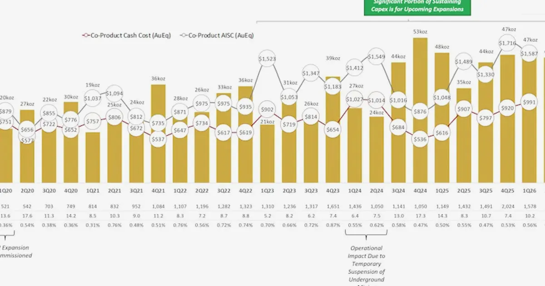The height and width of the screenshot is (286, 545).
Task: Click the $907 data label
Action: tap(464, 109)
